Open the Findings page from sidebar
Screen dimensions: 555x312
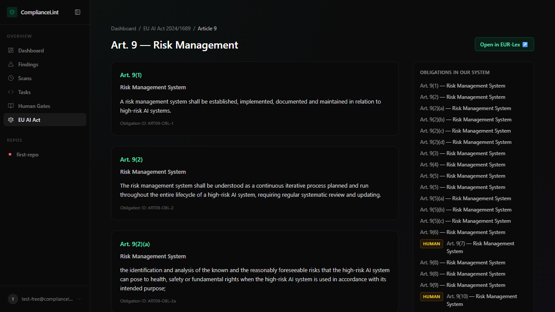28,65
